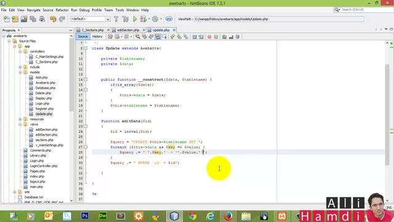Collapse the foreach code fold marker
The image size is (394, 222).
(86, 147)
